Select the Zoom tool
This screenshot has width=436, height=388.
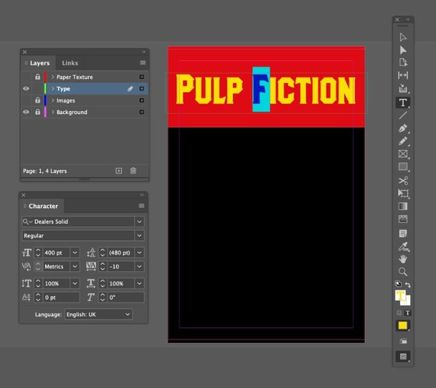tap(403, 272)
